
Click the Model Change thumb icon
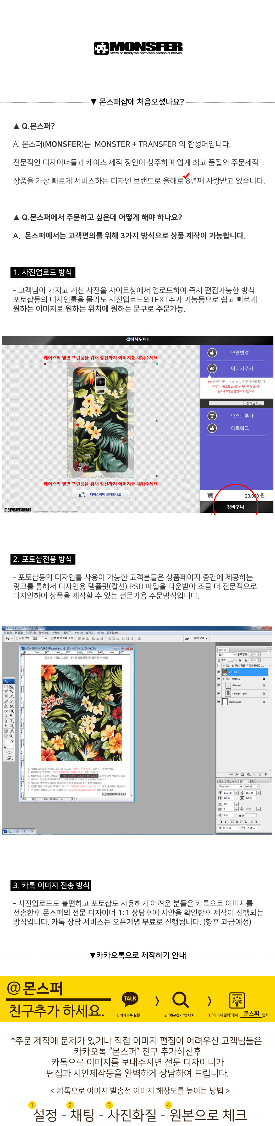tap(212, 352)
